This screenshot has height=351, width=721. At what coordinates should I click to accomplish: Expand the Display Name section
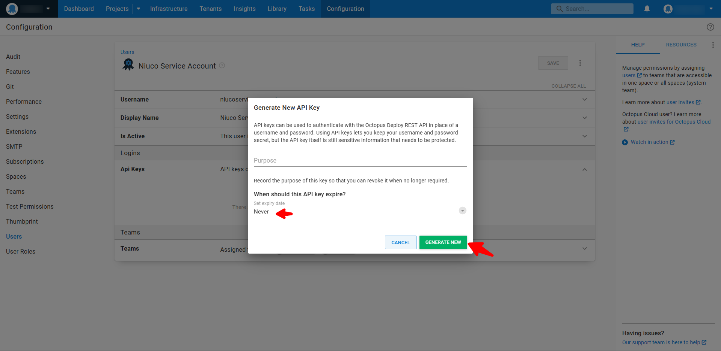point(585,118)
